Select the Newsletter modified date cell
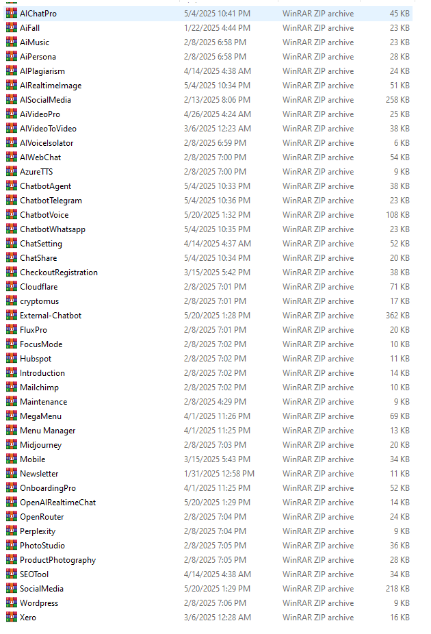431x634 pixels. (219, 474)
